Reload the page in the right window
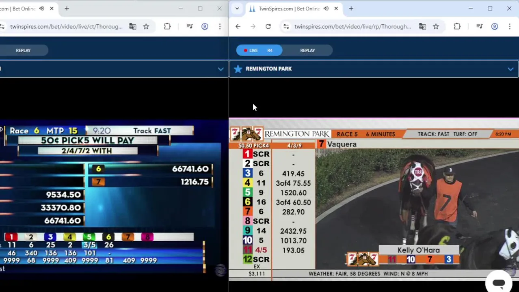This screenshot has height=292, width=519. 268,26
